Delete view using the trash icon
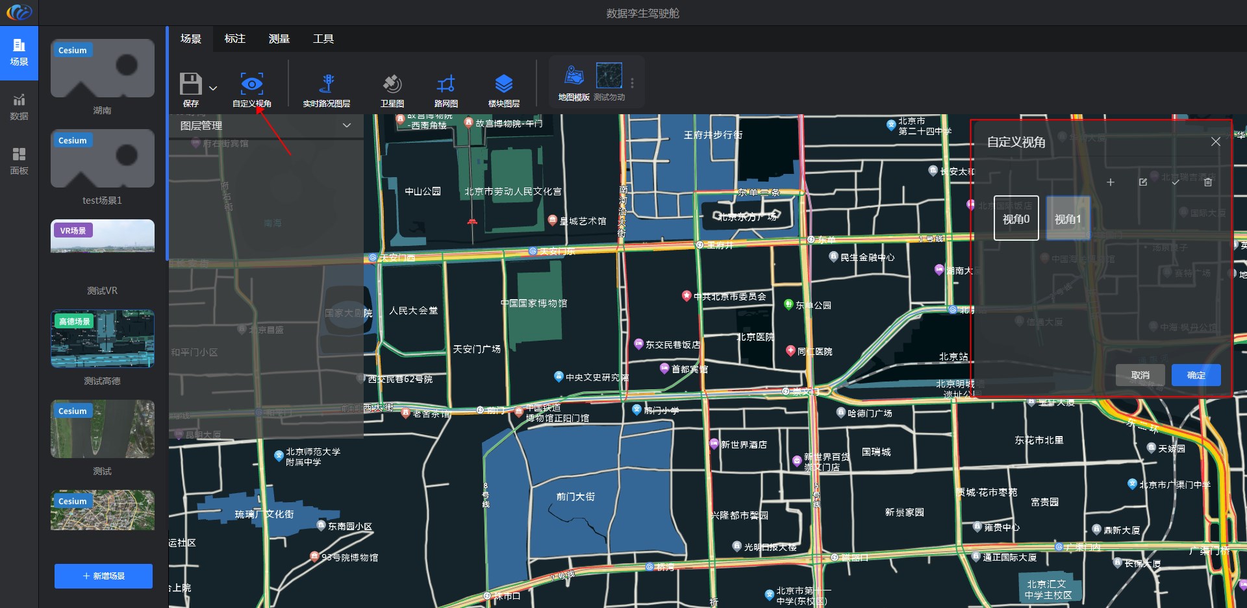 (1208, 182)
